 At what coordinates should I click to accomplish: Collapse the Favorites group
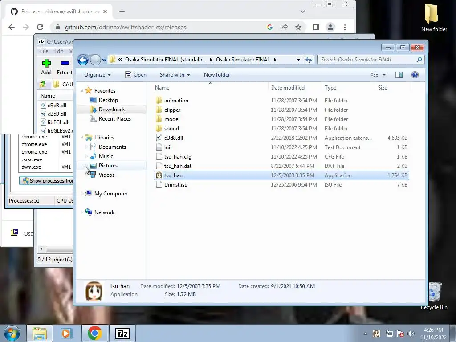[x=82, y=91]
